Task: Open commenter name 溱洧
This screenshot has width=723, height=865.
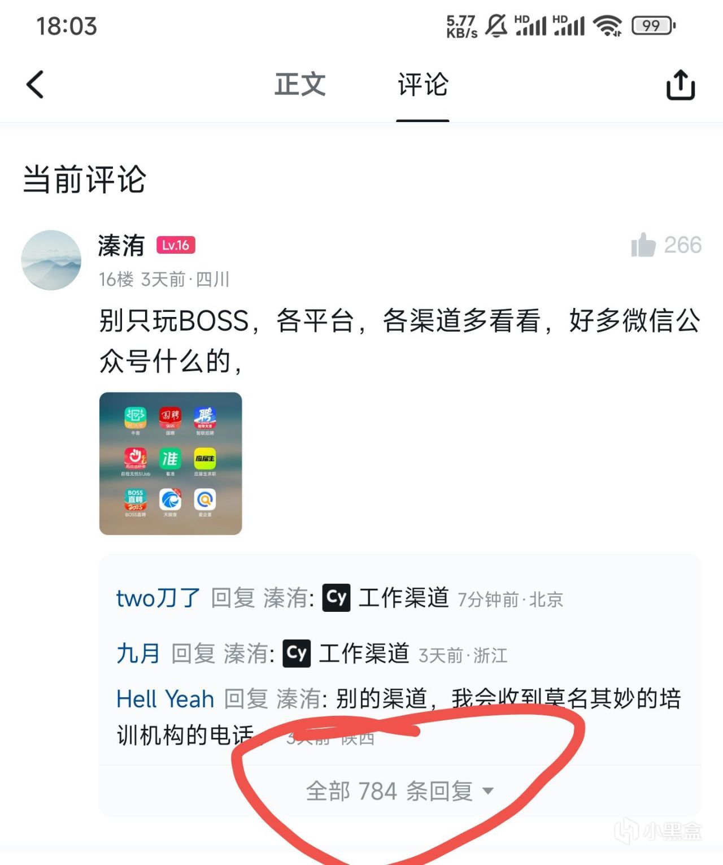Action: [x=121, y=245]
